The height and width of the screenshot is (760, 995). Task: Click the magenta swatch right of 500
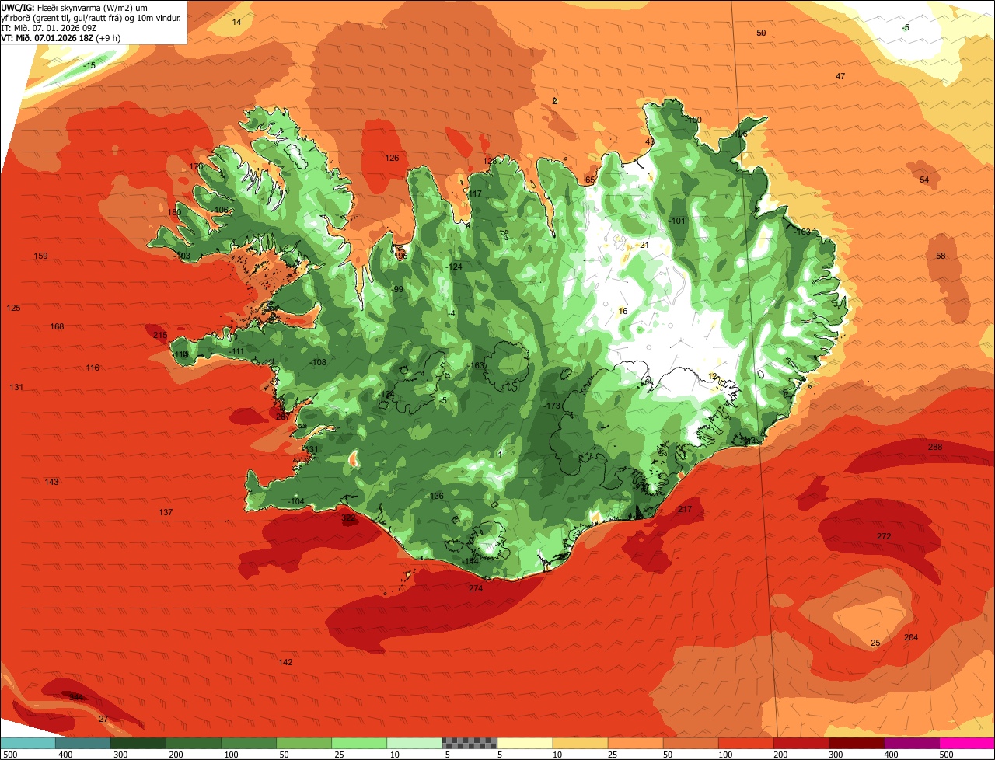point(967,742)
